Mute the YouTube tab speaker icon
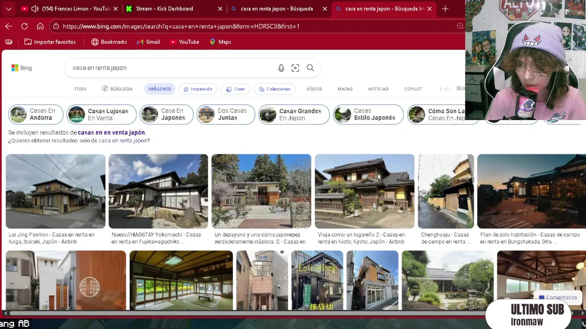The image size is (586, 329). [x=35, y=9]
